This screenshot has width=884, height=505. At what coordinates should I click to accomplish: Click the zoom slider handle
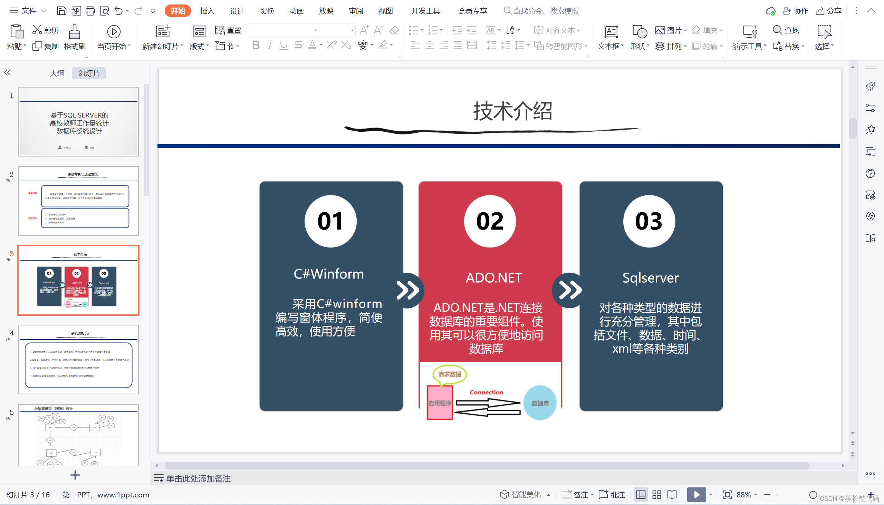pyautogui.click(x=813, y=495)
